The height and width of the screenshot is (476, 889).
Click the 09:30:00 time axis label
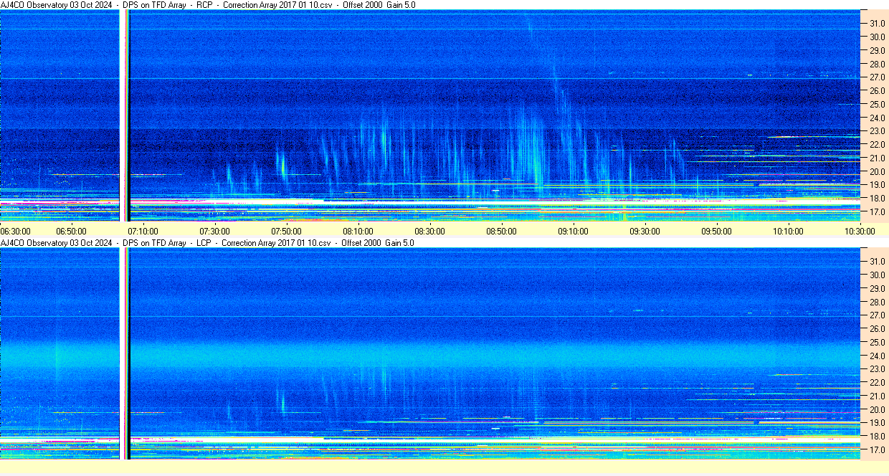coord(645,231)
